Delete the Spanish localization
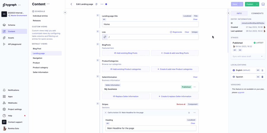The height and width of the screenshot is (133, 267). (x=262, y=77)
